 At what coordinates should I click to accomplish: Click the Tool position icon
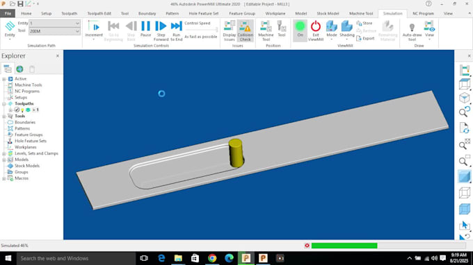point(282,29)
